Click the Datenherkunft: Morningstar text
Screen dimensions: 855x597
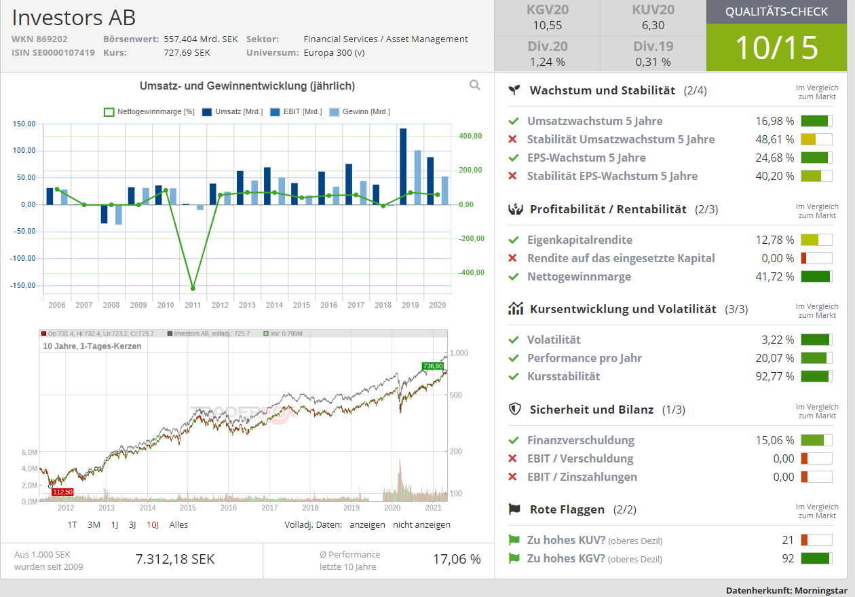coord(786,590)
